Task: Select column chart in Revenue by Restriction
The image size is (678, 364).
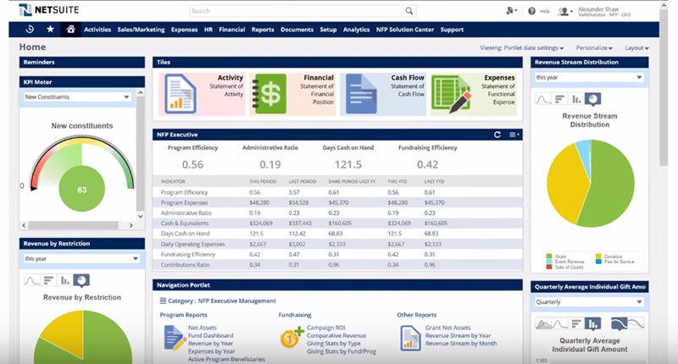Action: (x=65, y=281)
